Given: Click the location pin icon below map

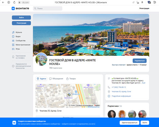Looking at the screenshot, I should pos(37,111).
